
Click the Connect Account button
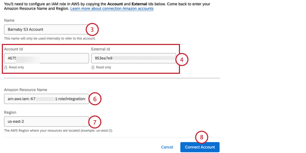[x=200, y=147]
